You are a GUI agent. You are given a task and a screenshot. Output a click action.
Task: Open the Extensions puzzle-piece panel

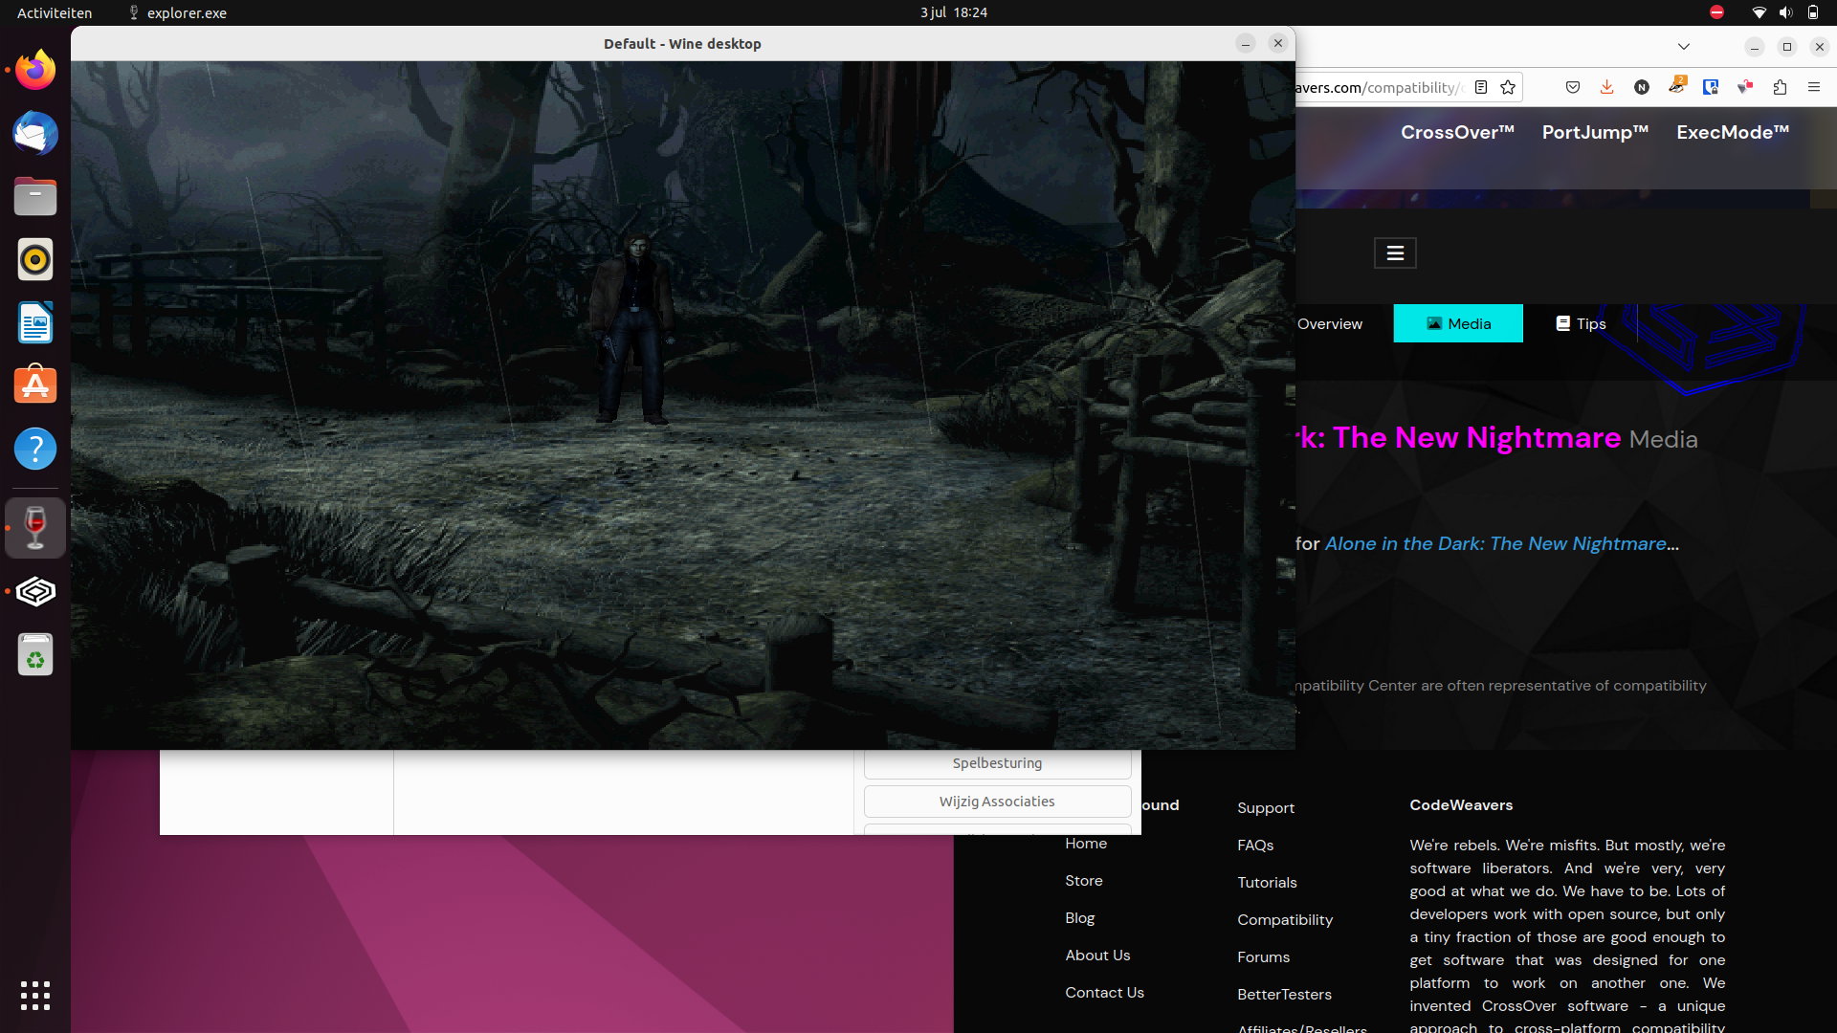click(1780, 86)
